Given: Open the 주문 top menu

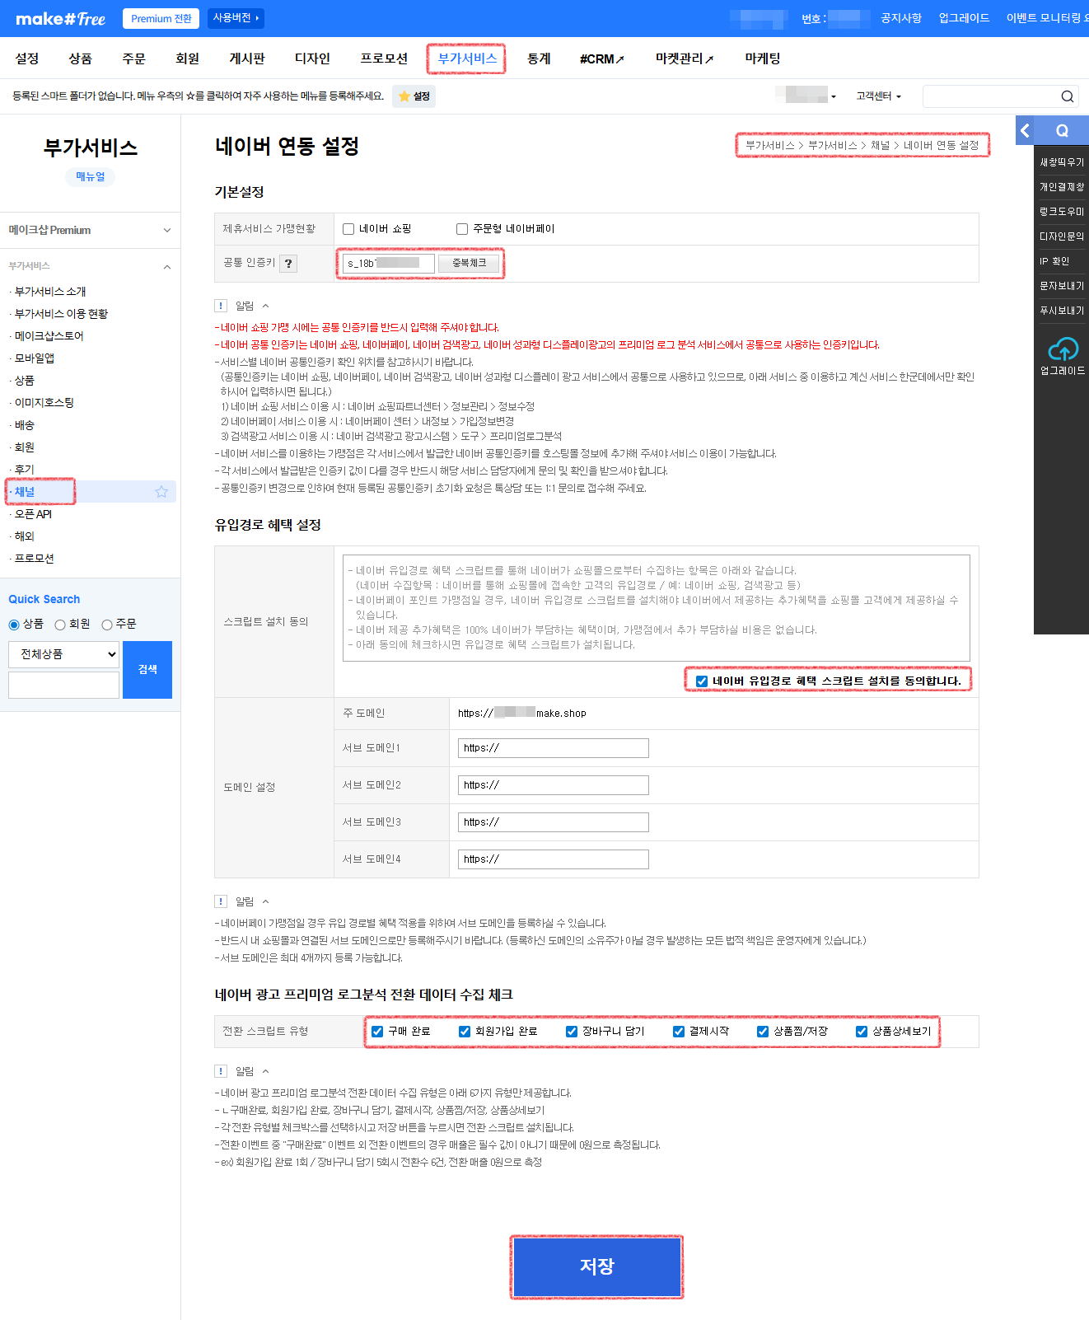Looking at the screenshot, I should tap(133, 59).
